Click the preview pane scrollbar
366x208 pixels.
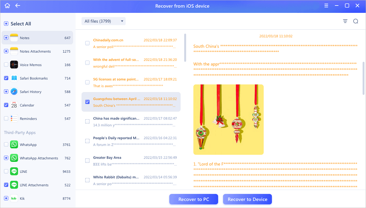(363, 78)
